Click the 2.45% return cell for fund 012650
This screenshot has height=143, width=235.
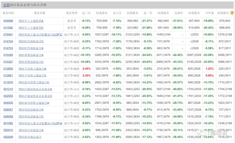point(87,69)
